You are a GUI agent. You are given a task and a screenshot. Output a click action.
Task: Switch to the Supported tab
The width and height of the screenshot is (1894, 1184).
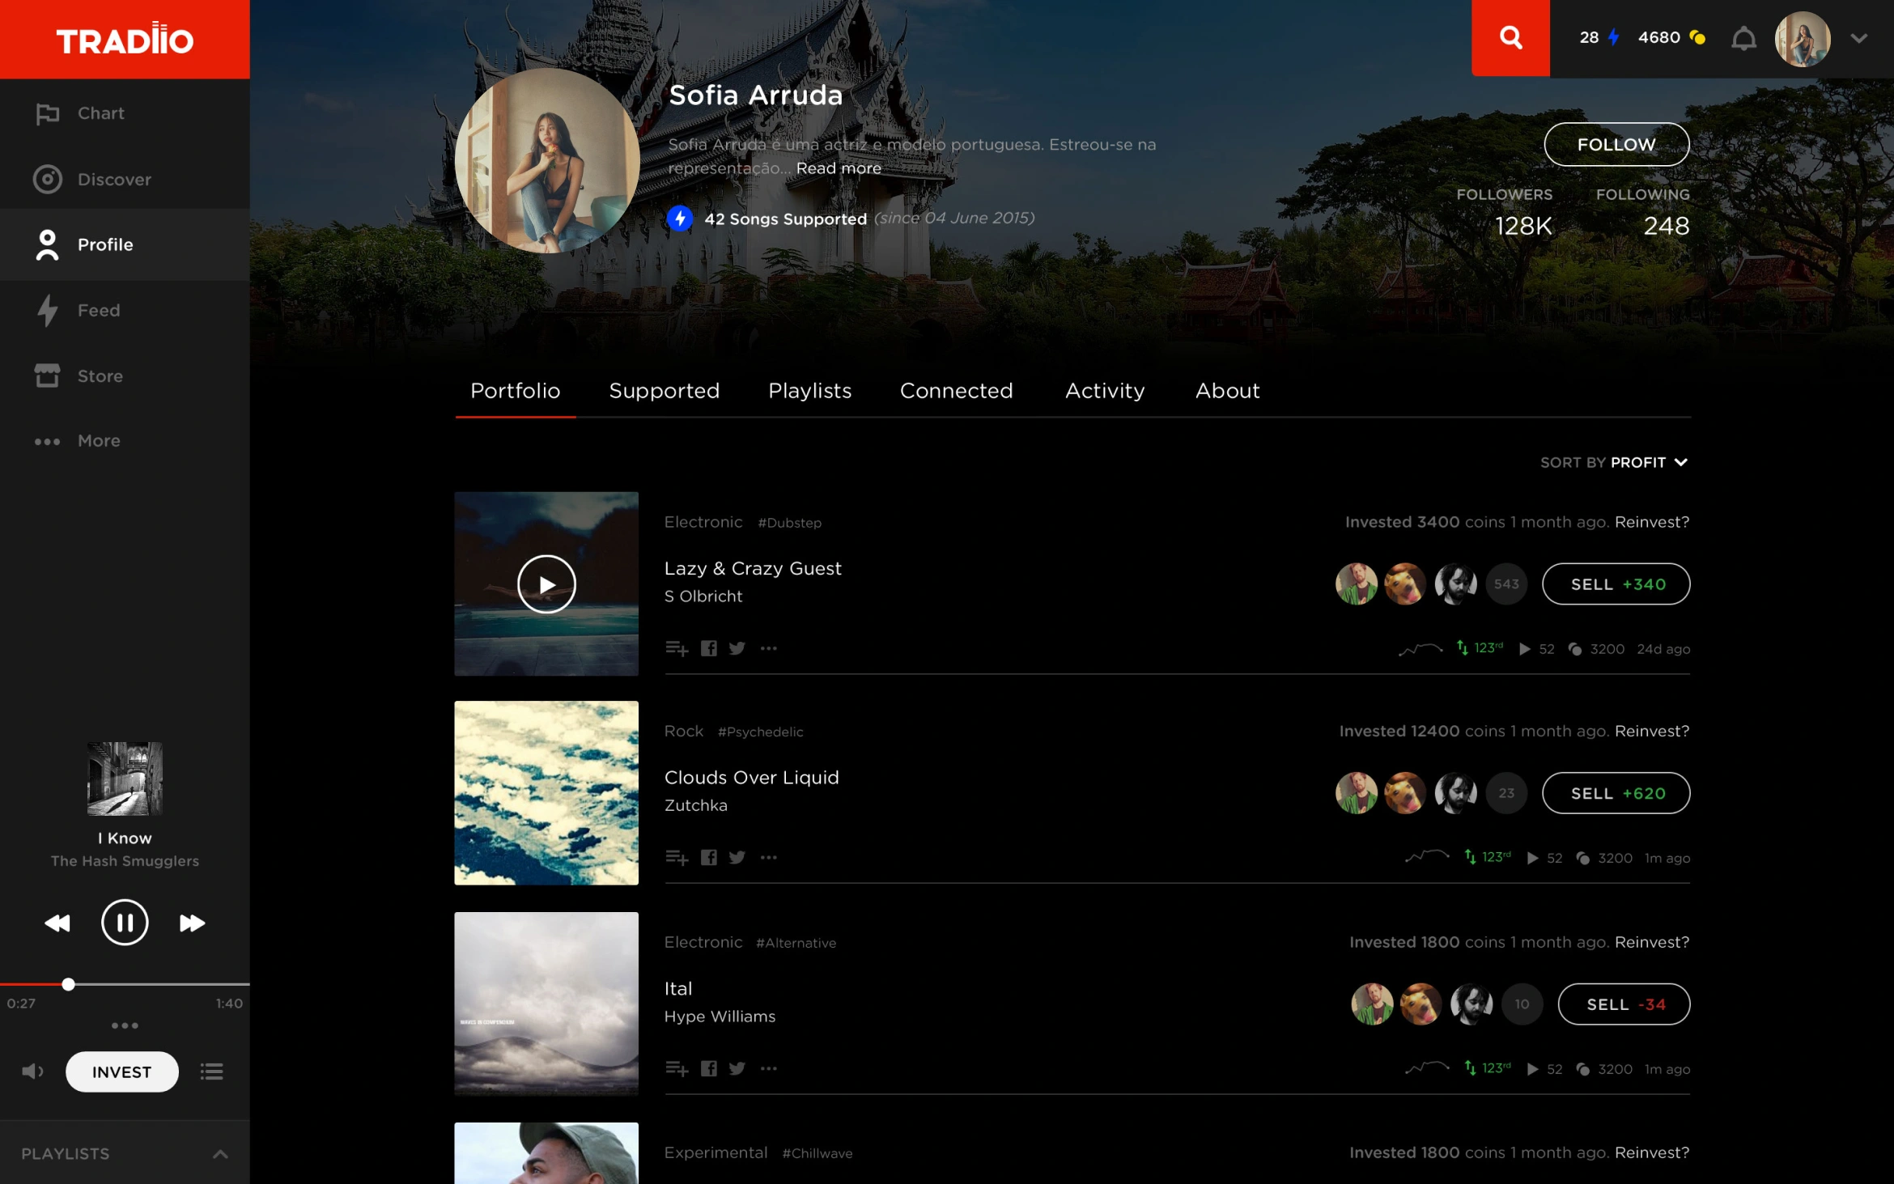point(664,391)
